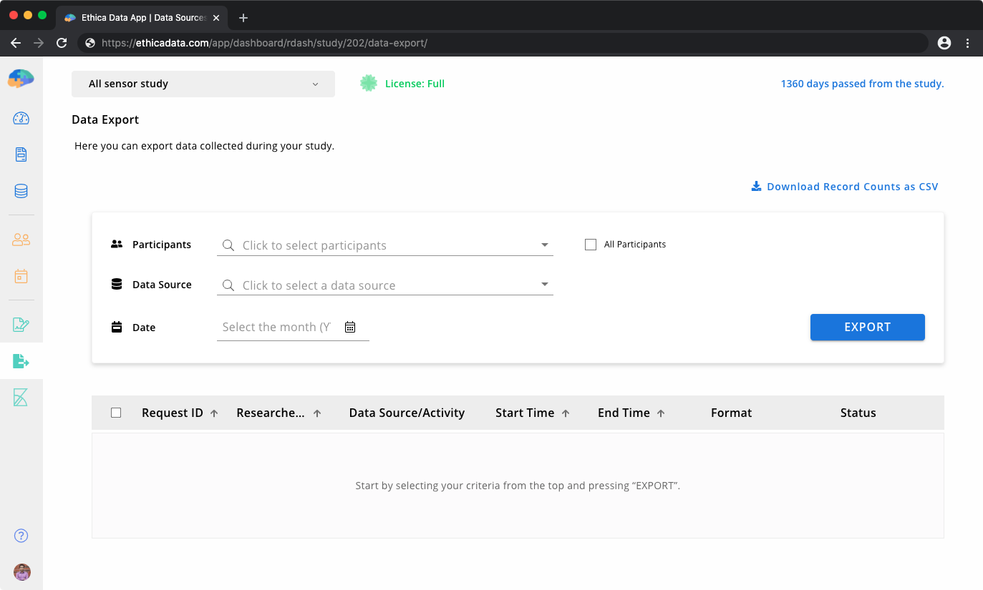The image size is (983, 590).
Task: Click the search icon in Data Source field
Action: tap(228, 285)
